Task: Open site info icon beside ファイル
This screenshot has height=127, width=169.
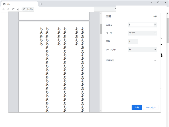Action: click(24, 9)
